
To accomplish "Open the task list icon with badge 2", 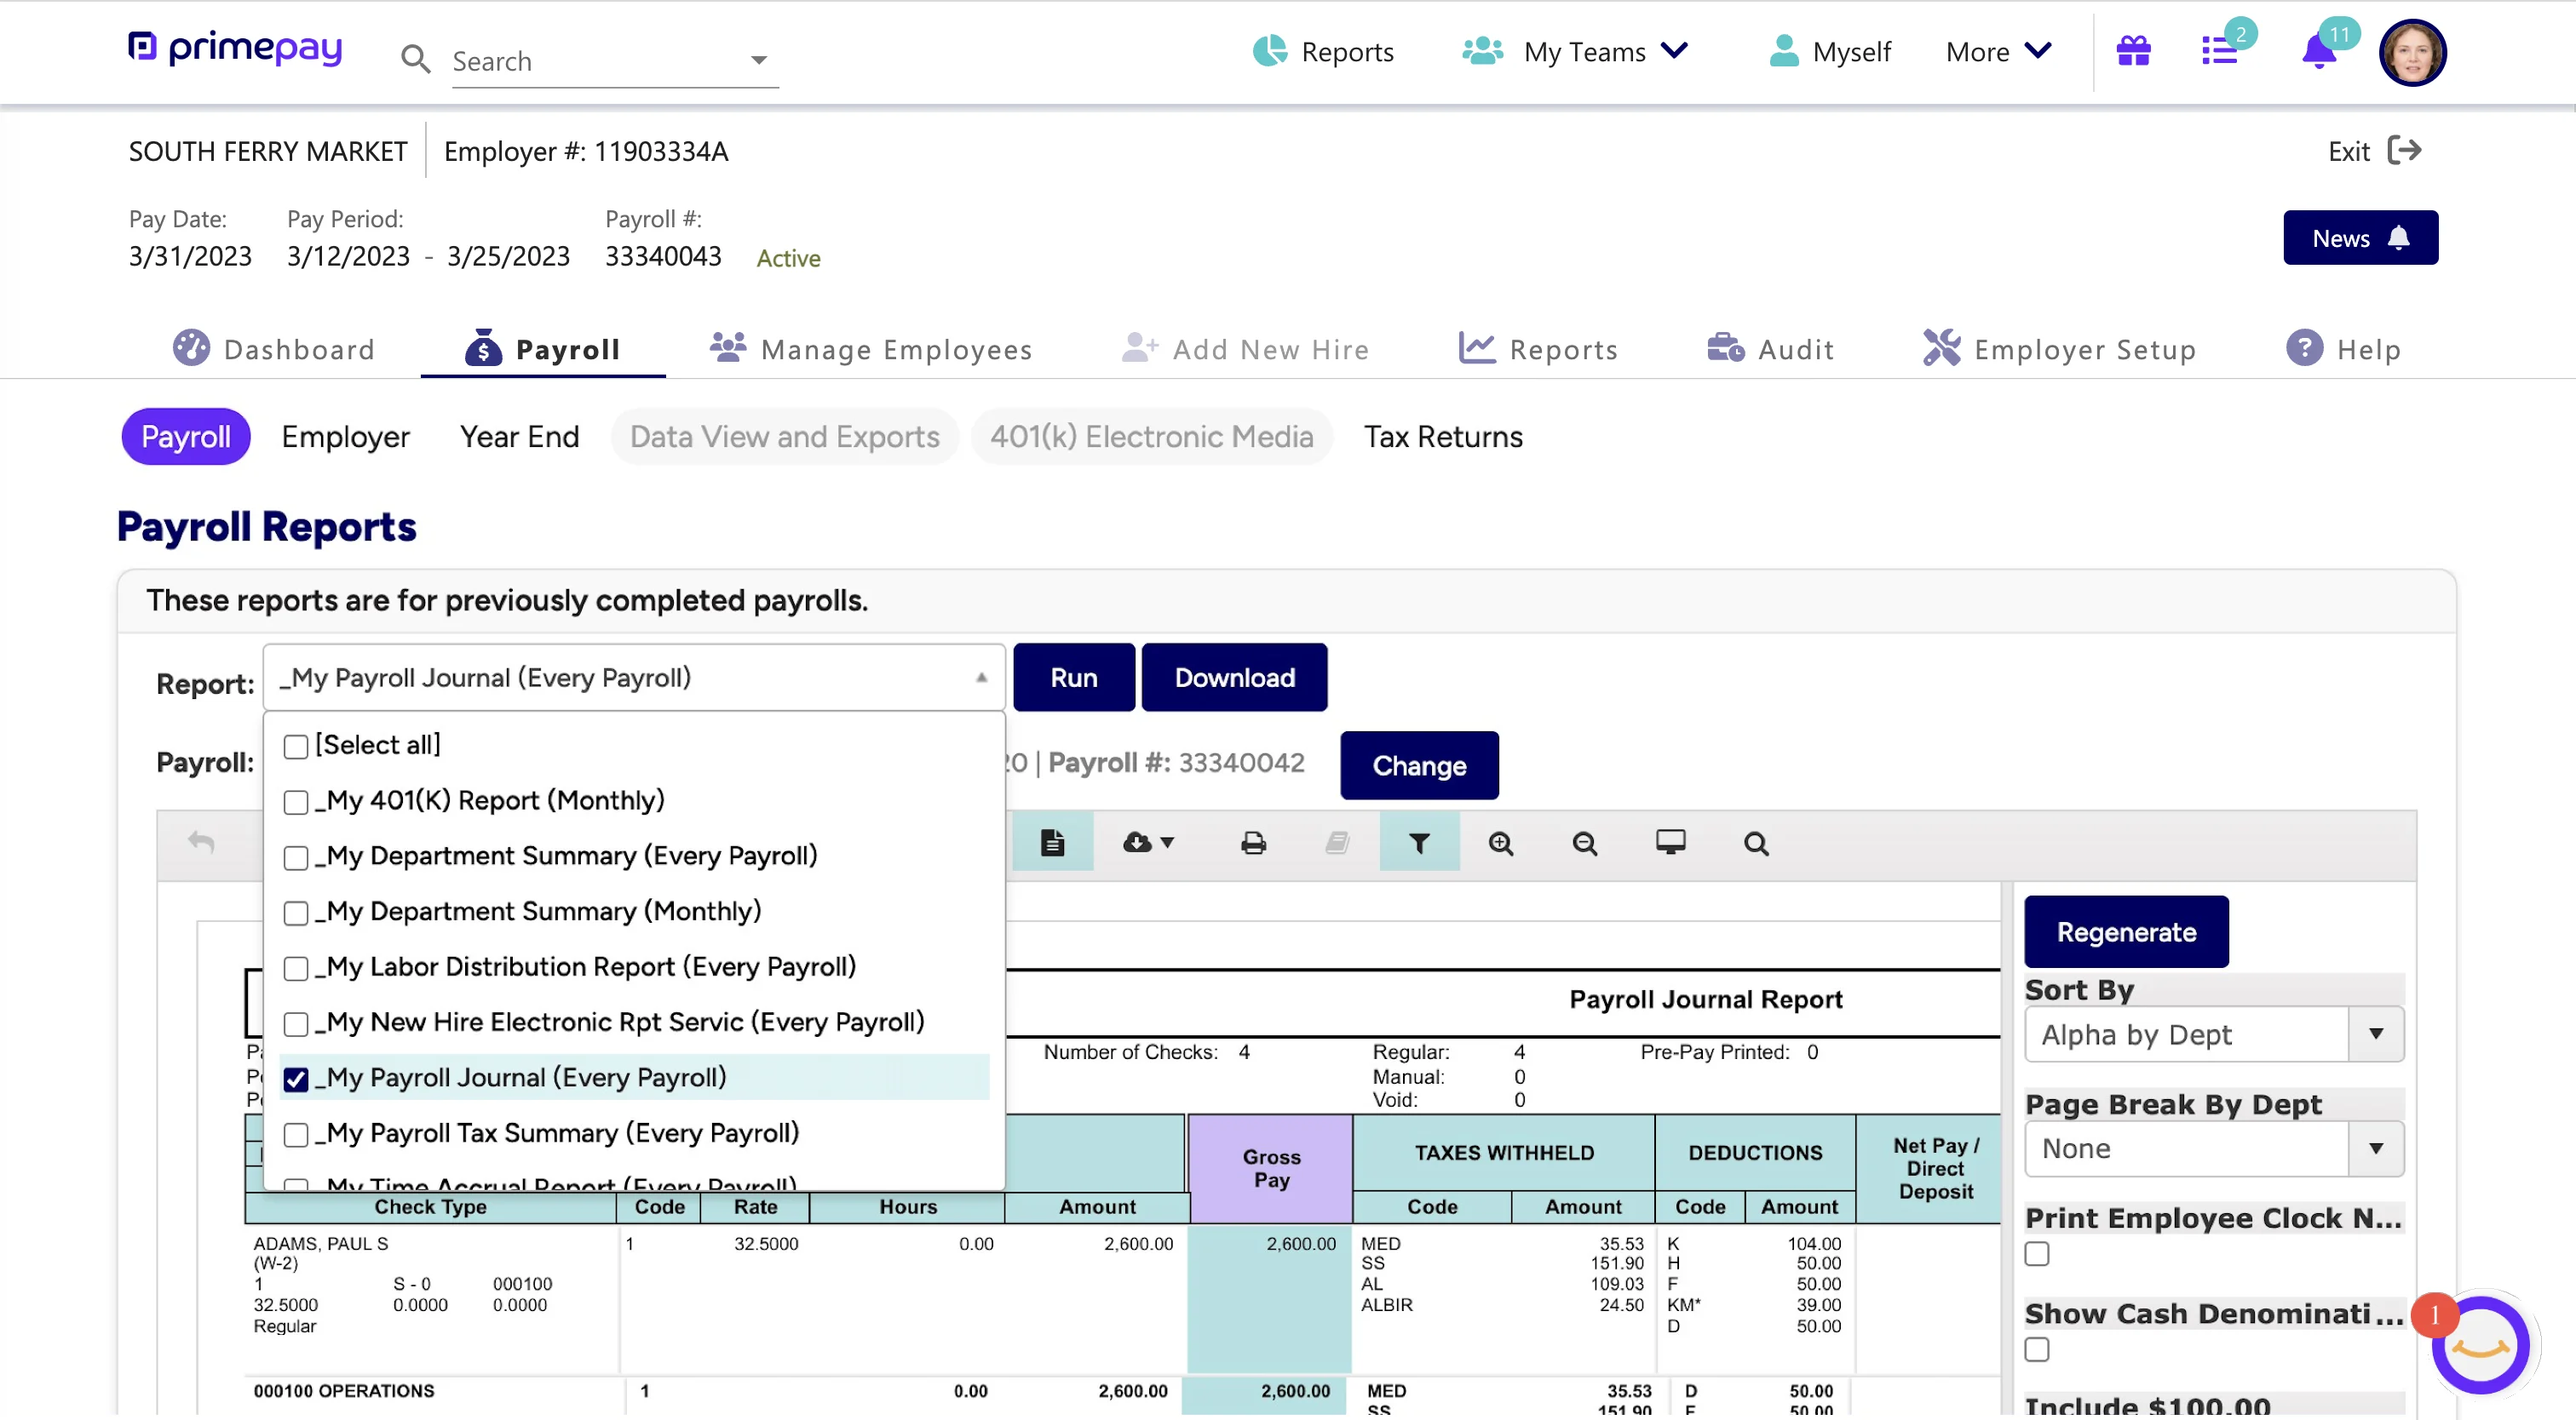I will 2219,51.
